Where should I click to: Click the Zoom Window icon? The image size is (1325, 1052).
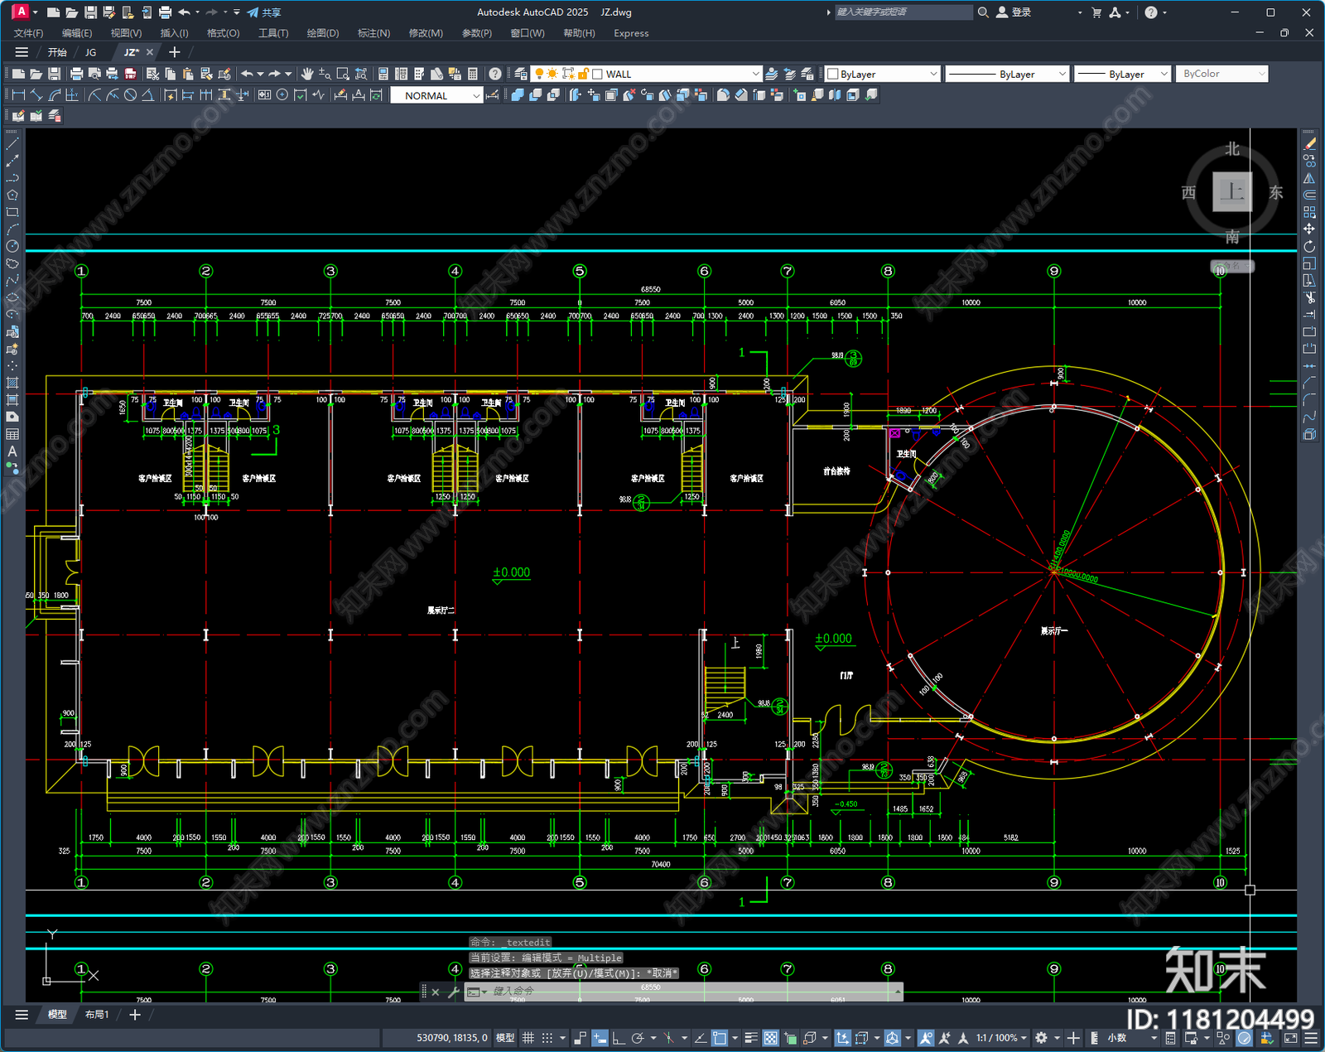coord(343,74)
